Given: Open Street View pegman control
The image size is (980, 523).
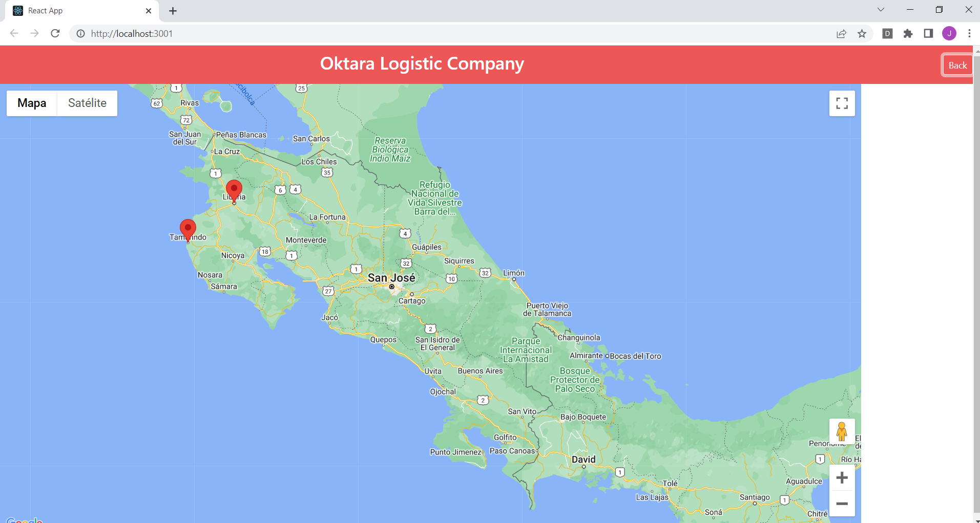Looking at the screenshot, I should pos(842,431).
